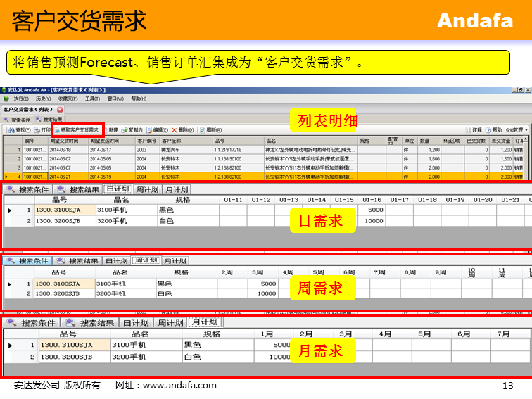Click the 期望交货时间 column header
The image size is (532, 399).
(x=69, y=141)
